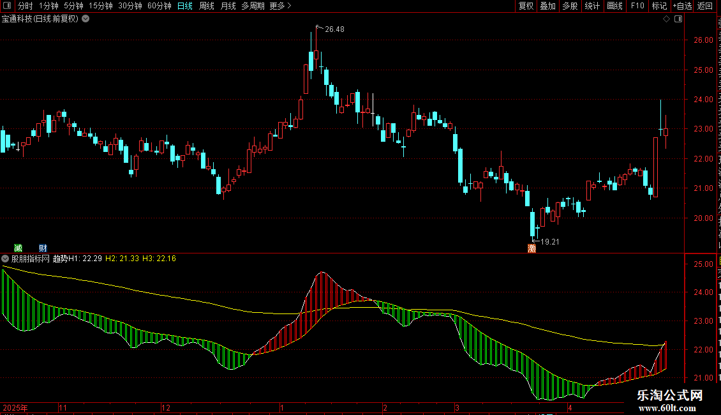
Task: Click the 标记 mark button
Action: point(659,6)
